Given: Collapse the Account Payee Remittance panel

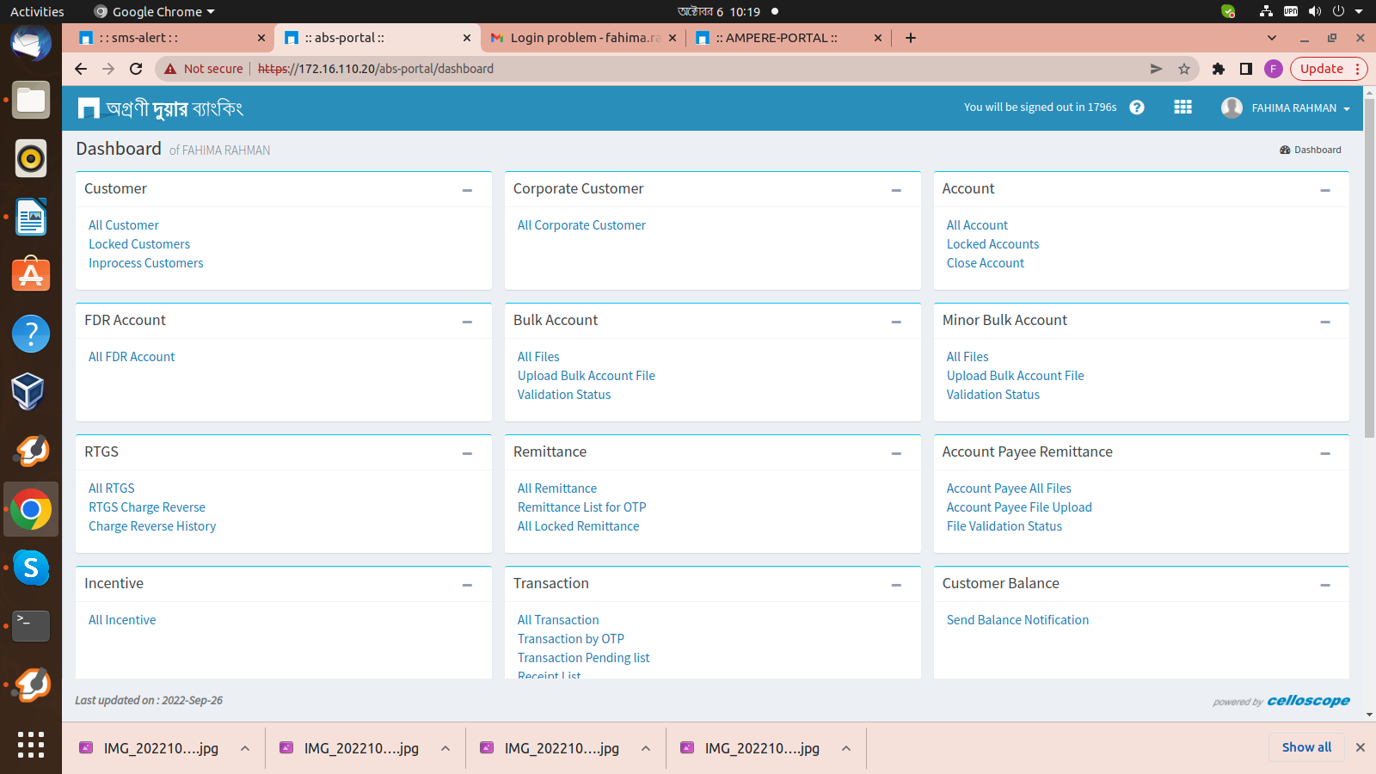Looking at the screenshot, I should 1325,453.
